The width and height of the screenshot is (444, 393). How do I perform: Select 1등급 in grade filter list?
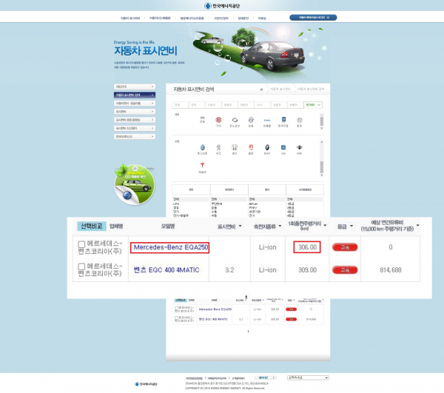click(291, 204)
